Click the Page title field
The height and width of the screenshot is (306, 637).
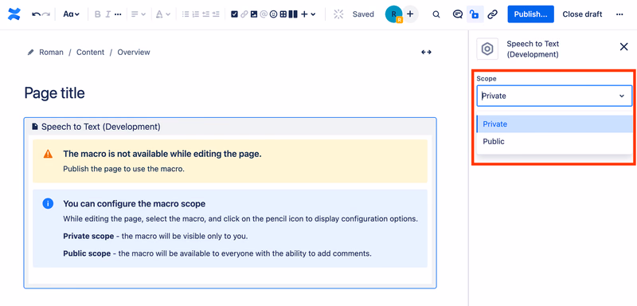[x=54, y=93]
